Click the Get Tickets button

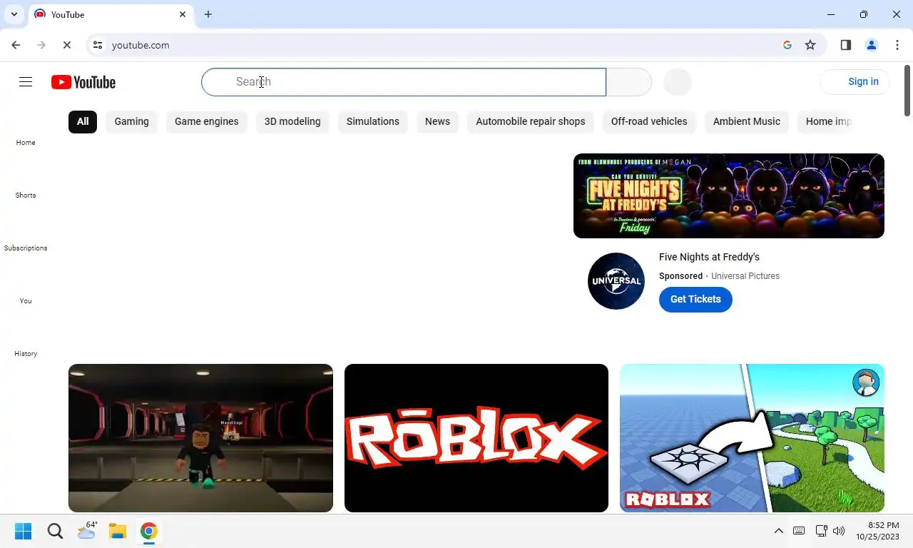695,299
